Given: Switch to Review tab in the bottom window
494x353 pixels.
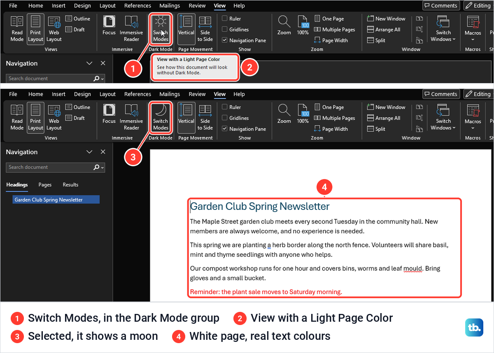Looking at the screenshot, I should tap(197, 94).
